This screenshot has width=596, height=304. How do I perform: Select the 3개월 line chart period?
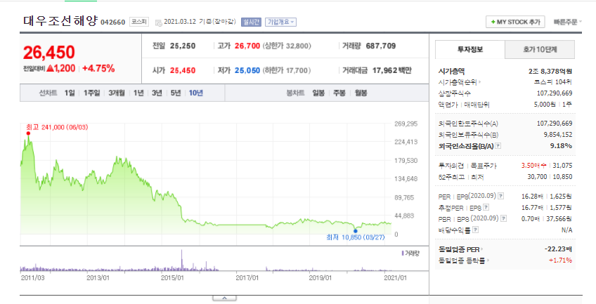click(116, 93)
